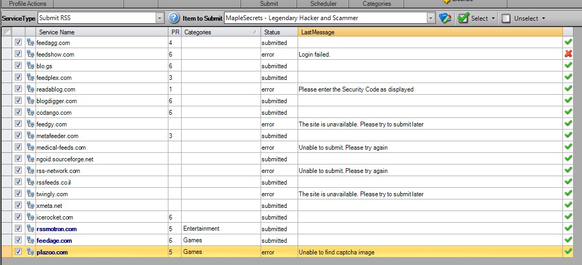The height and width of the screenshot is (265, 582).
Task: Click the service icon next to ngoid.sourceforge.net
Action: 30,159
